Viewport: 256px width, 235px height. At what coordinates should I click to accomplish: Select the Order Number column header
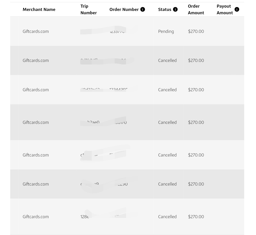124,9
